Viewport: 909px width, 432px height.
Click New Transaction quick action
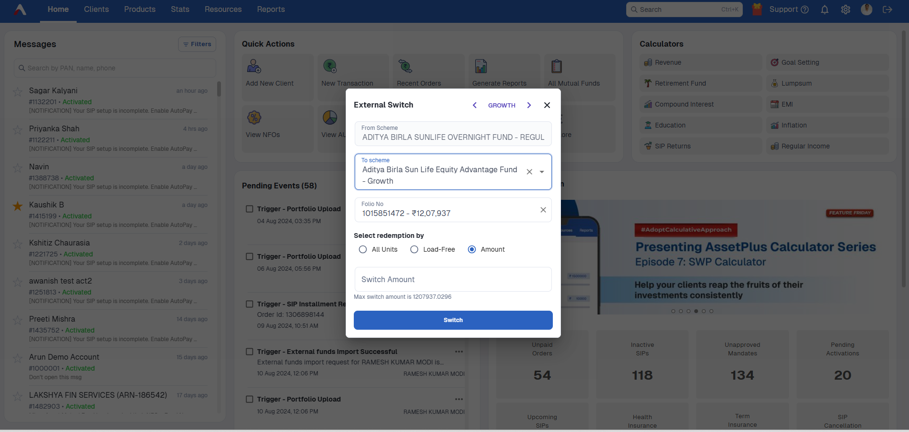353,78
